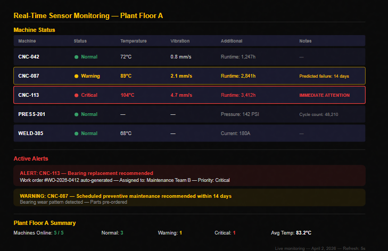Click yellow warning dot for CNC-087
Screen dimensions: 388x251
[x=77, y=76]
